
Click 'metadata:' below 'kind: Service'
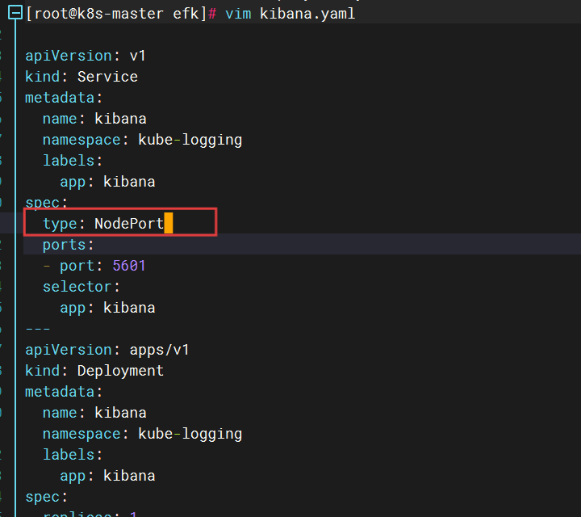click(64, 98)
